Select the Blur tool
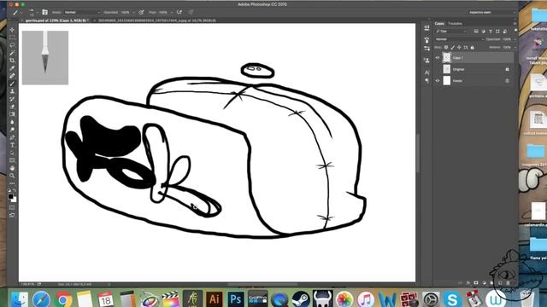Screen dimensions: 547x307 [x=12, y=122]
